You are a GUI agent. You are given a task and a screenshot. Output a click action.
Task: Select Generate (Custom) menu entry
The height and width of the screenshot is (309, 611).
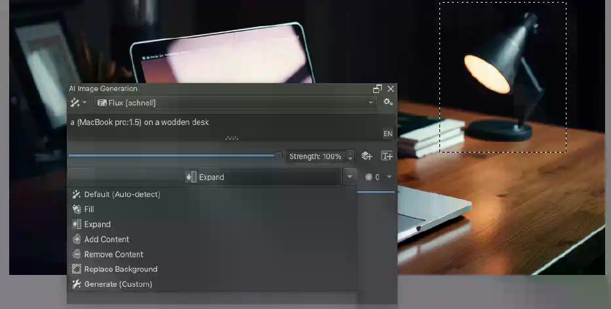(212, 284)
